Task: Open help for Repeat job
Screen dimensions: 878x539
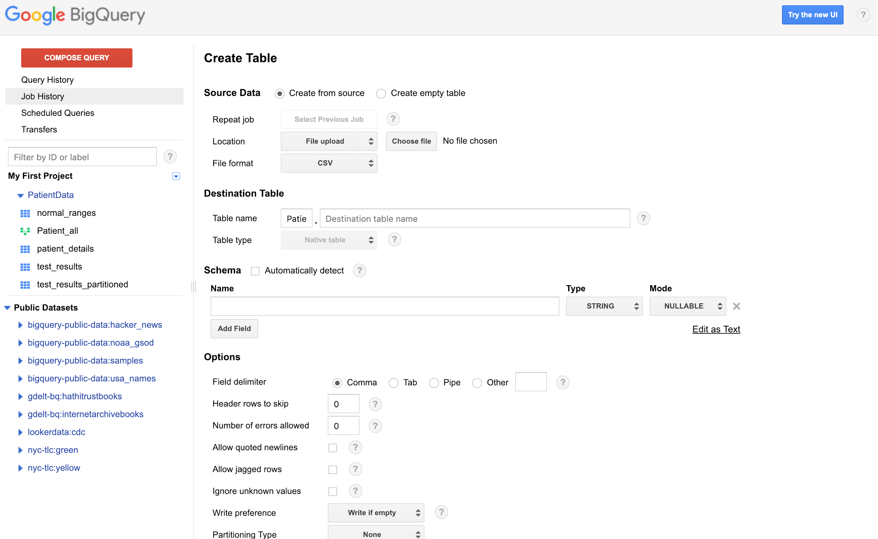Action: [393, 119]
